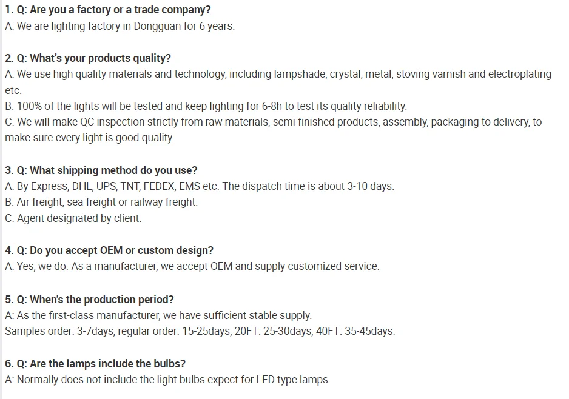Click the '100% of the lights will be tested' line

point(206,106)
